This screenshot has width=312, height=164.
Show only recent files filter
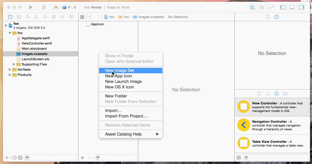[15, 158]
